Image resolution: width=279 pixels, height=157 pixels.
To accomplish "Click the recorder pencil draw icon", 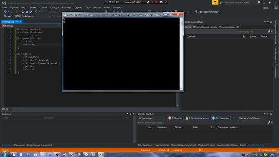I will [148, 2].
